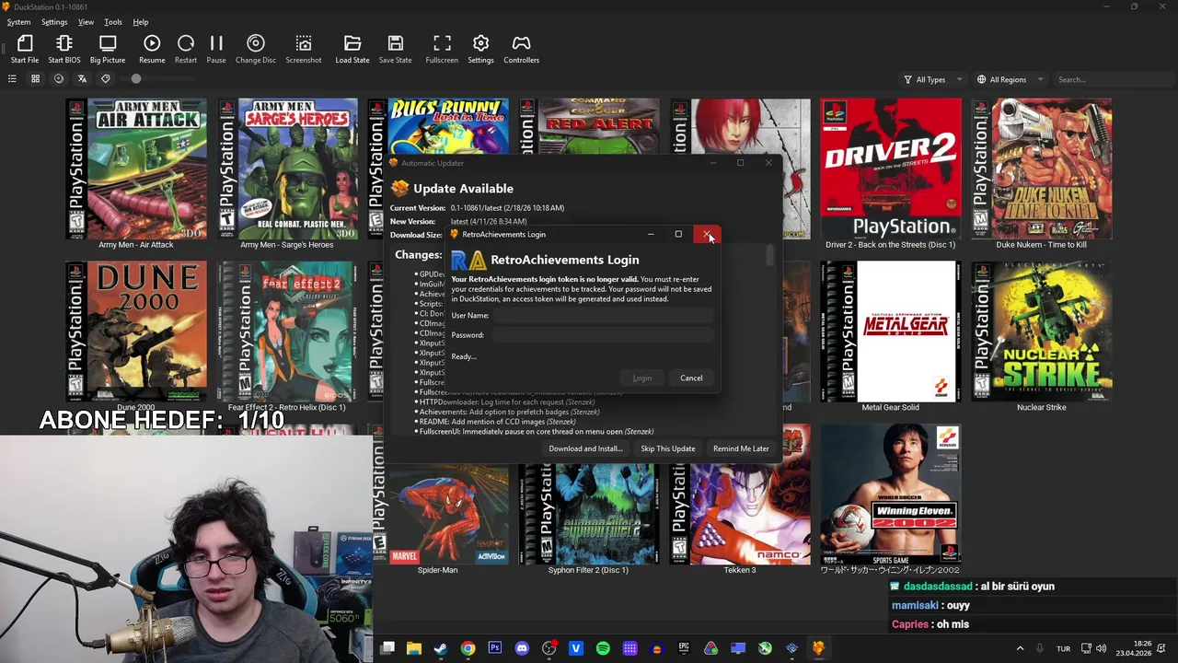Select the Metal Gear Solid cover

[891, 331]
